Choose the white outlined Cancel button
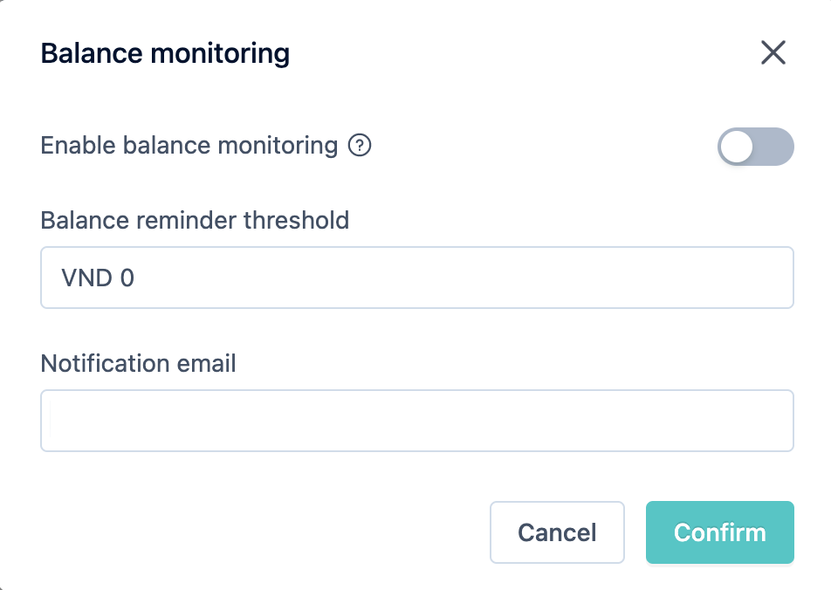 (557, 532)
